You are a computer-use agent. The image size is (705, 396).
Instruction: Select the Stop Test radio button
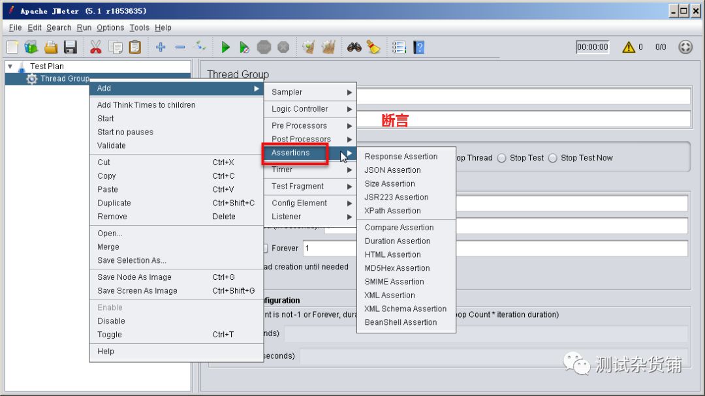[502, 158]
